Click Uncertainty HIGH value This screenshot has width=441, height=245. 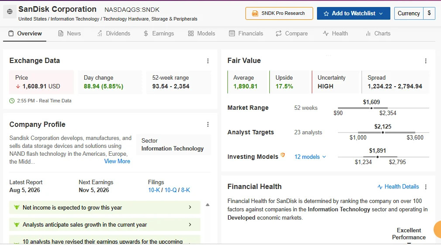(x=325, y=86)
